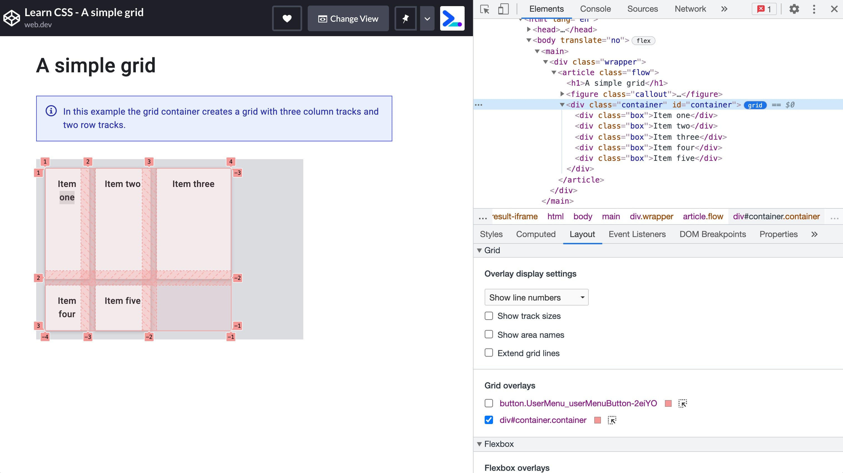Switch to the Styles tab in DevTools

pyautogui.click(x=491, y=234)
